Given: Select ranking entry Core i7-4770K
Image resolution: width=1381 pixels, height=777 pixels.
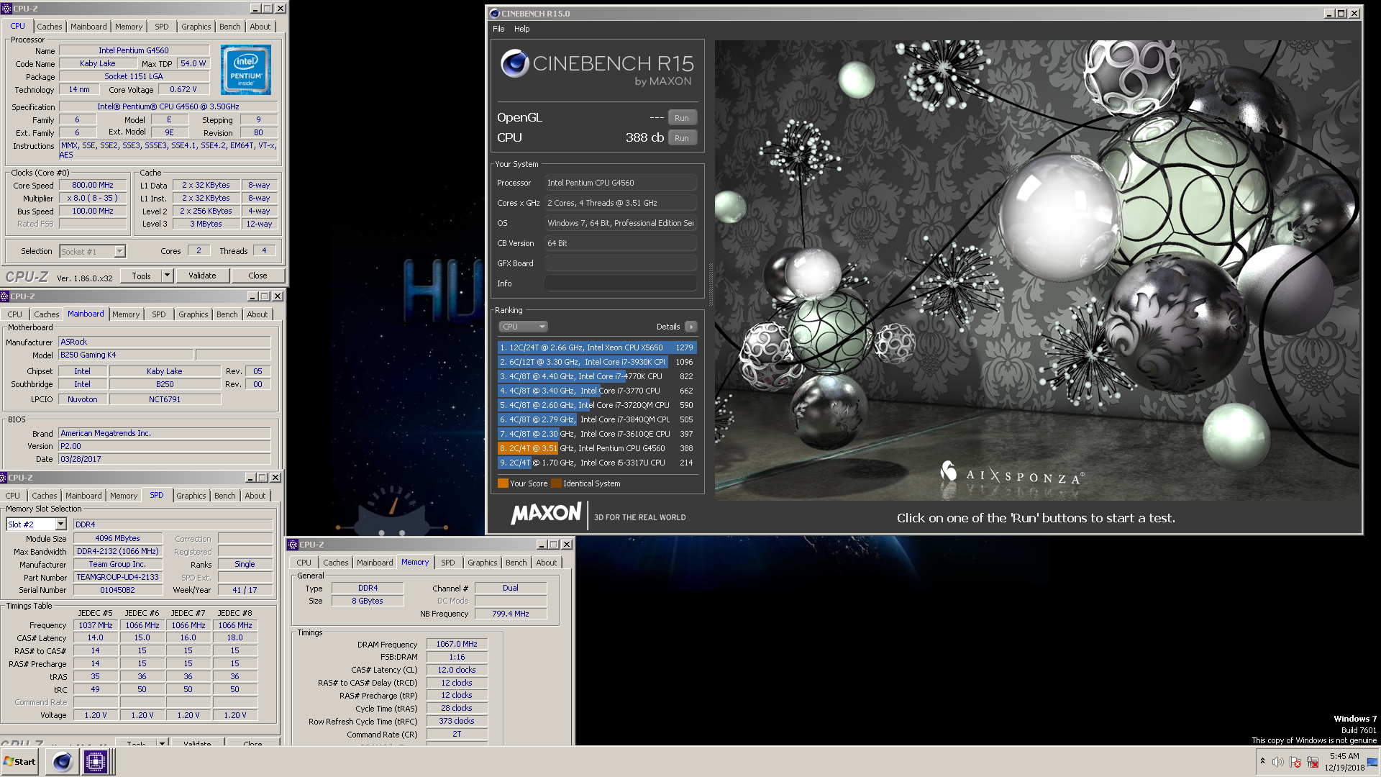Looking at the screenshot, I should pos(597,376).
